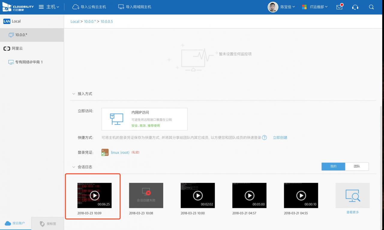Switch to 按云账户 tab

(x=16, y=223)
